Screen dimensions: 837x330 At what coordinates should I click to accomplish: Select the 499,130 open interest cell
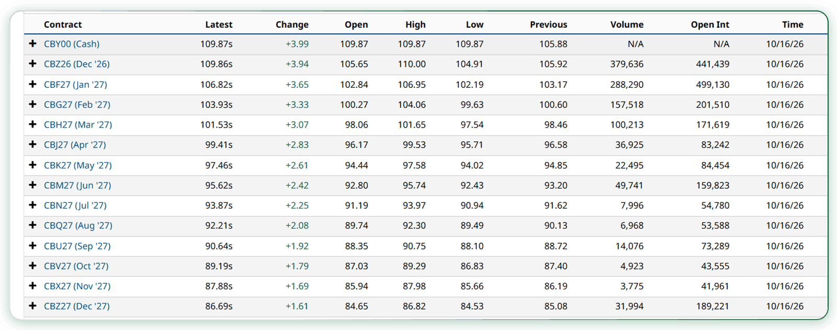[712, 85]
